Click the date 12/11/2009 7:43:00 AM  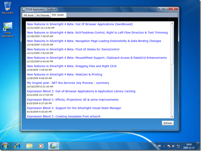point(40,53)
